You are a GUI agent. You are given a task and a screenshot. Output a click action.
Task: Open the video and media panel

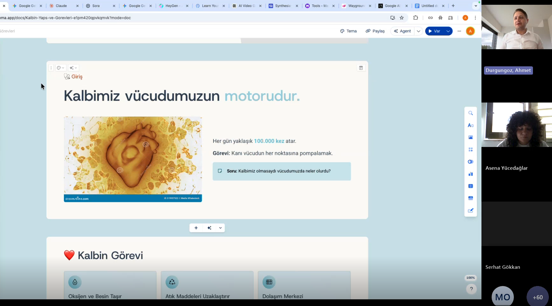pos(471,186)
